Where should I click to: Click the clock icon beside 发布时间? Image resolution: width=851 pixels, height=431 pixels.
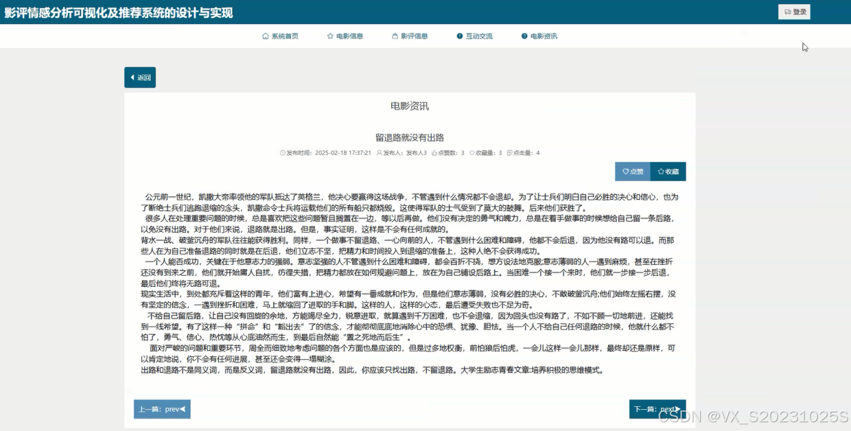[282, 152]
